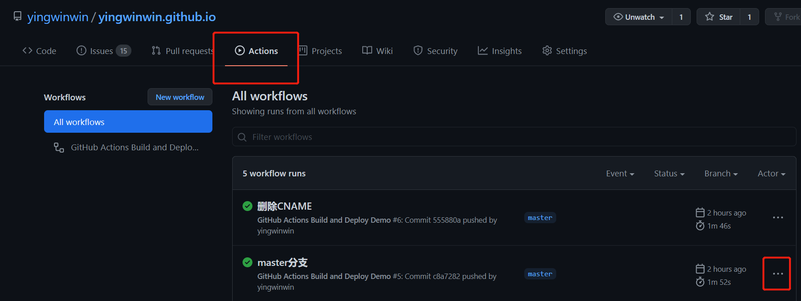Click the 'Showing runs from all workflows' text
The width and height of the screenshot is (801, 301).
294,112
